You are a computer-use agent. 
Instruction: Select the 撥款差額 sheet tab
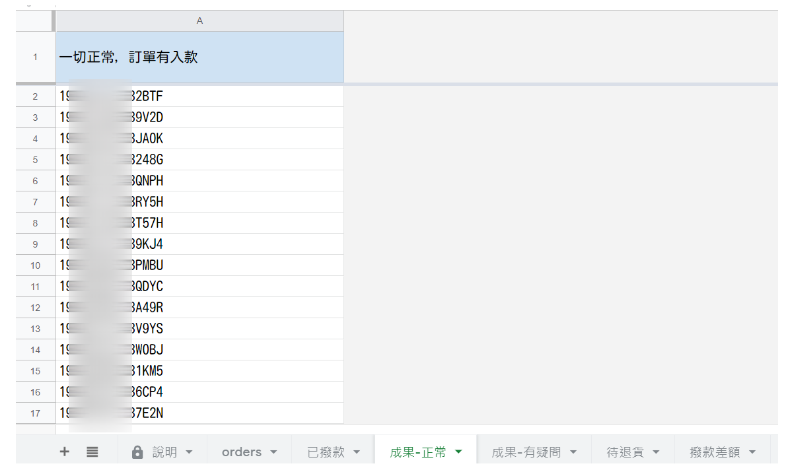click(x=714, y=452)
